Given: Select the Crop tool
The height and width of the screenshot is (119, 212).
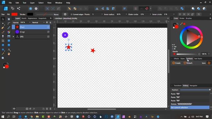Looking at the screenshot, I should pos(3,41).
